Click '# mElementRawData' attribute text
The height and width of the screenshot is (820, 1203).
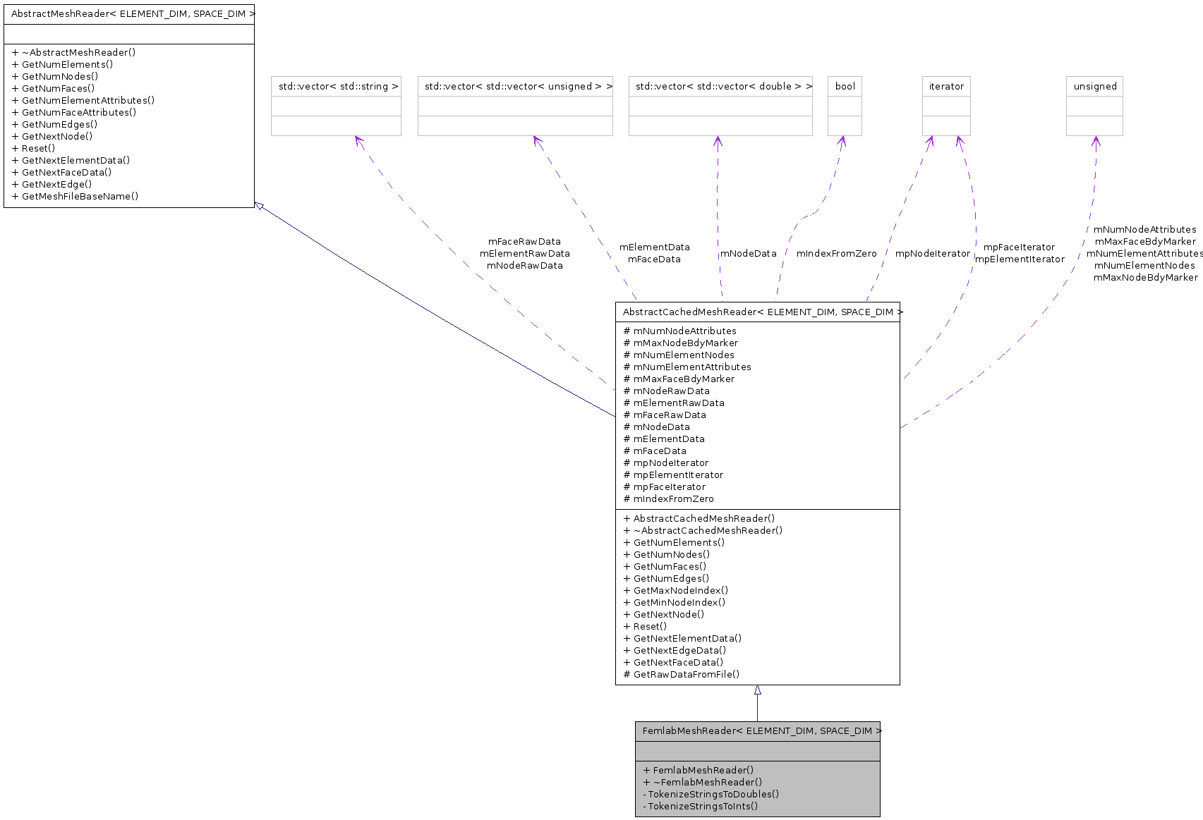[674, 403]
